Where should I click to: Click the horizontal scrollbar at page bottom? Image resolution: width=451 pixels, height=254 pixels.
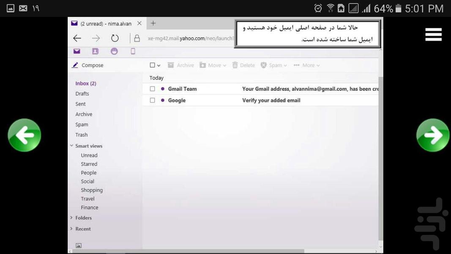[x=189, y=251]
